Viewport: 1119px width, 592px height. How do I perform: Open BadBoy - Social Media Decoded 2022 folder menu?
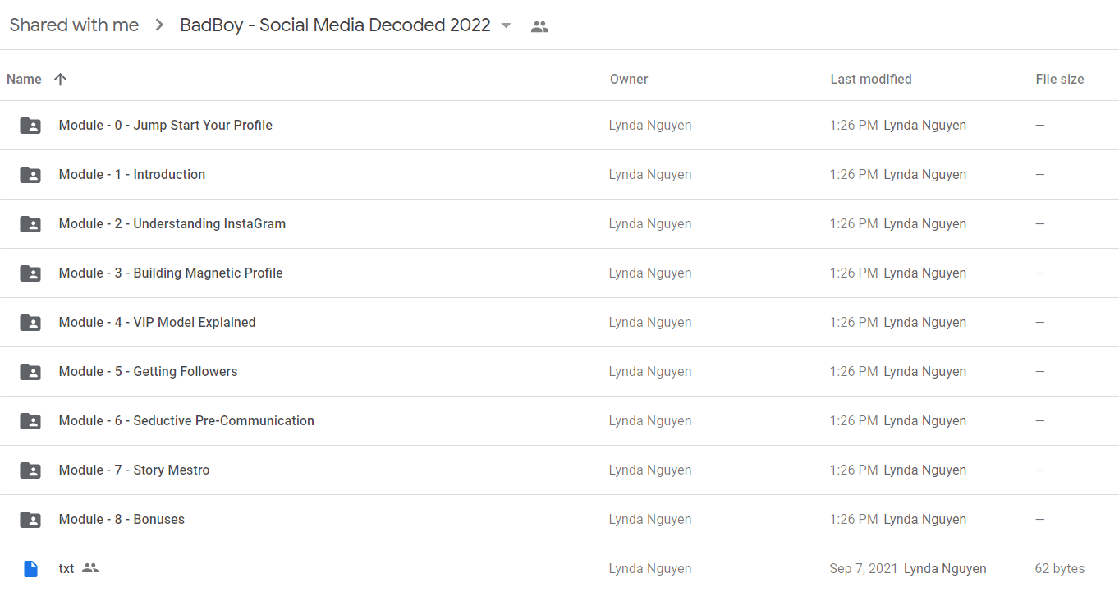click(x=335, y=25)
